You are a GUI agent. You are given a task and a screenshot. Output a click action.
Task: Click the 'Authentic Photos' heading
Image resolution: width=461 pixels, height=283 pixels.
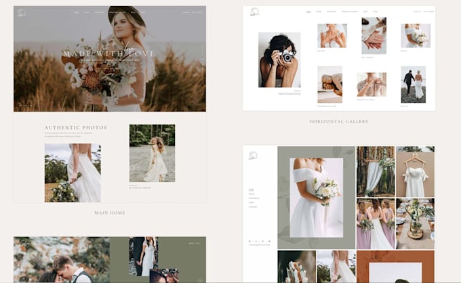click(x=76, y=128)
